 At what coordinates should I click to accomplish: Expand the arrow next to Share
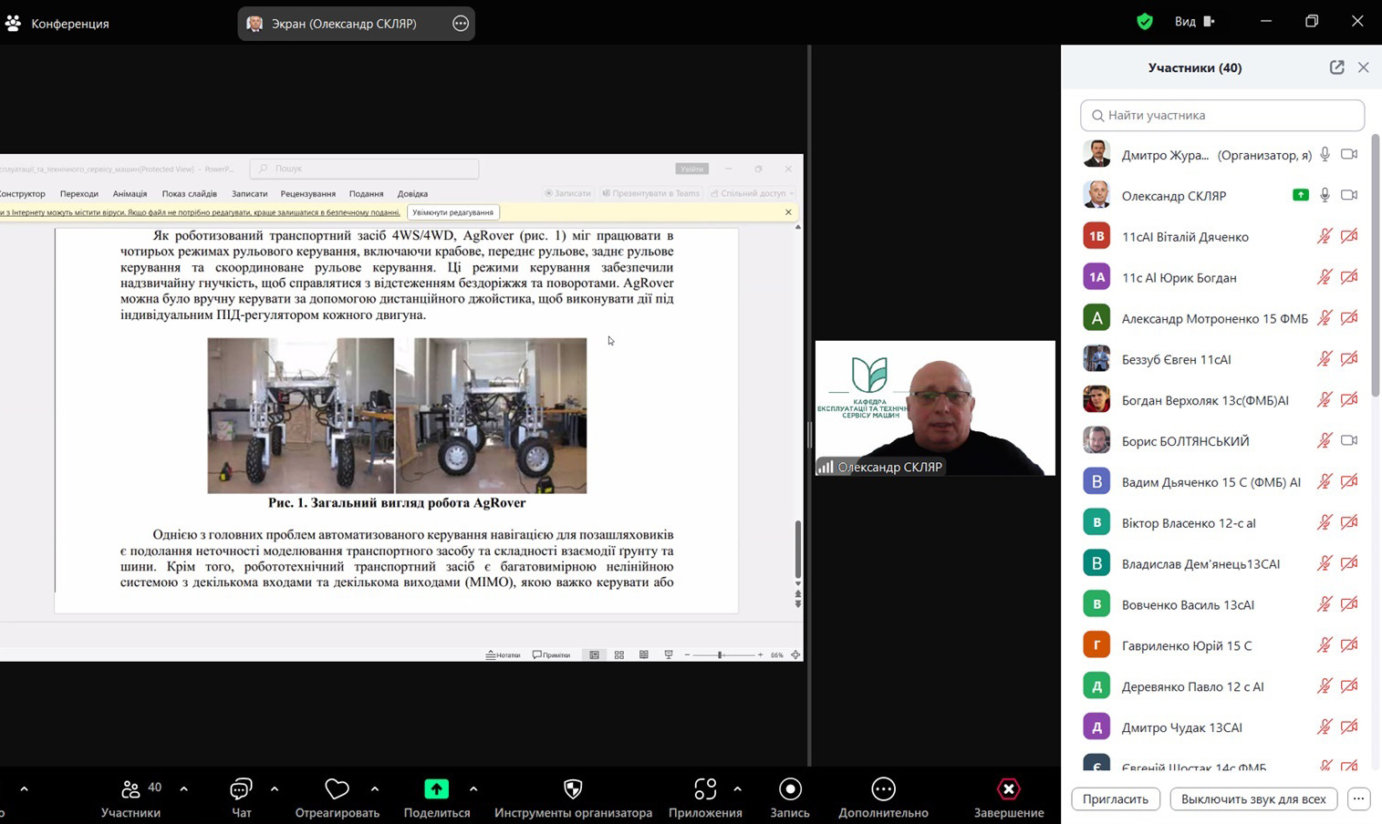point(473,789)
